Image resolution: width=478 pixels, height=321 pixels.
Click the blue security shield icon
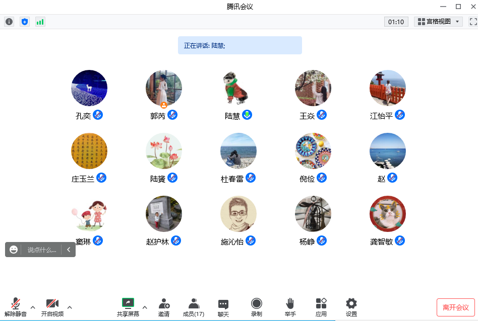(x=25, y=22)
